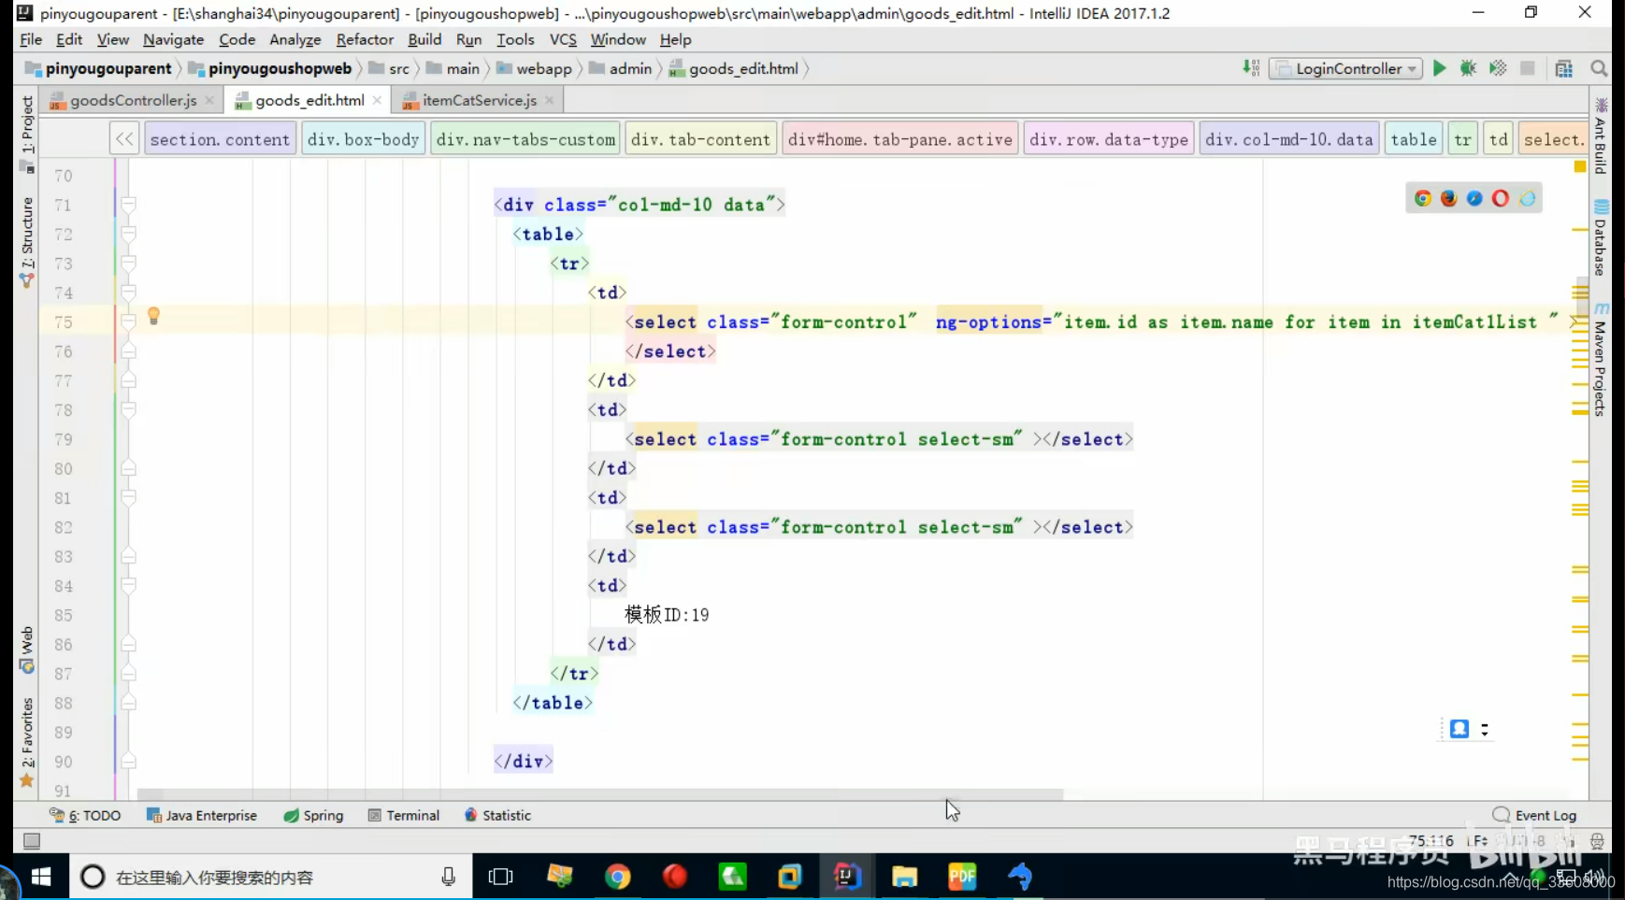
Task: Place cursor on ng-options attribute on line 75
Action: [x=988, y=321]
